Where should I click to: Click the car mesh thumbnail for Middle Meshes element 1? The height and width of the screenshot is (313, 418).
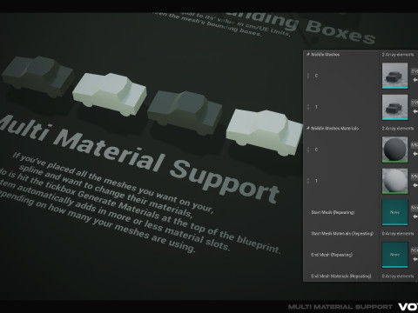[x=394, y=107]
